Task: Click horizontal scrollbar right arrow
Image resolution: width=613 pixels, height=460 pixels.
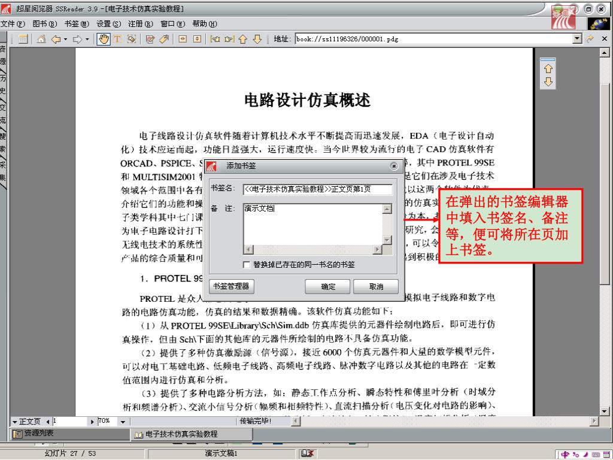Action: coord(594,421)
